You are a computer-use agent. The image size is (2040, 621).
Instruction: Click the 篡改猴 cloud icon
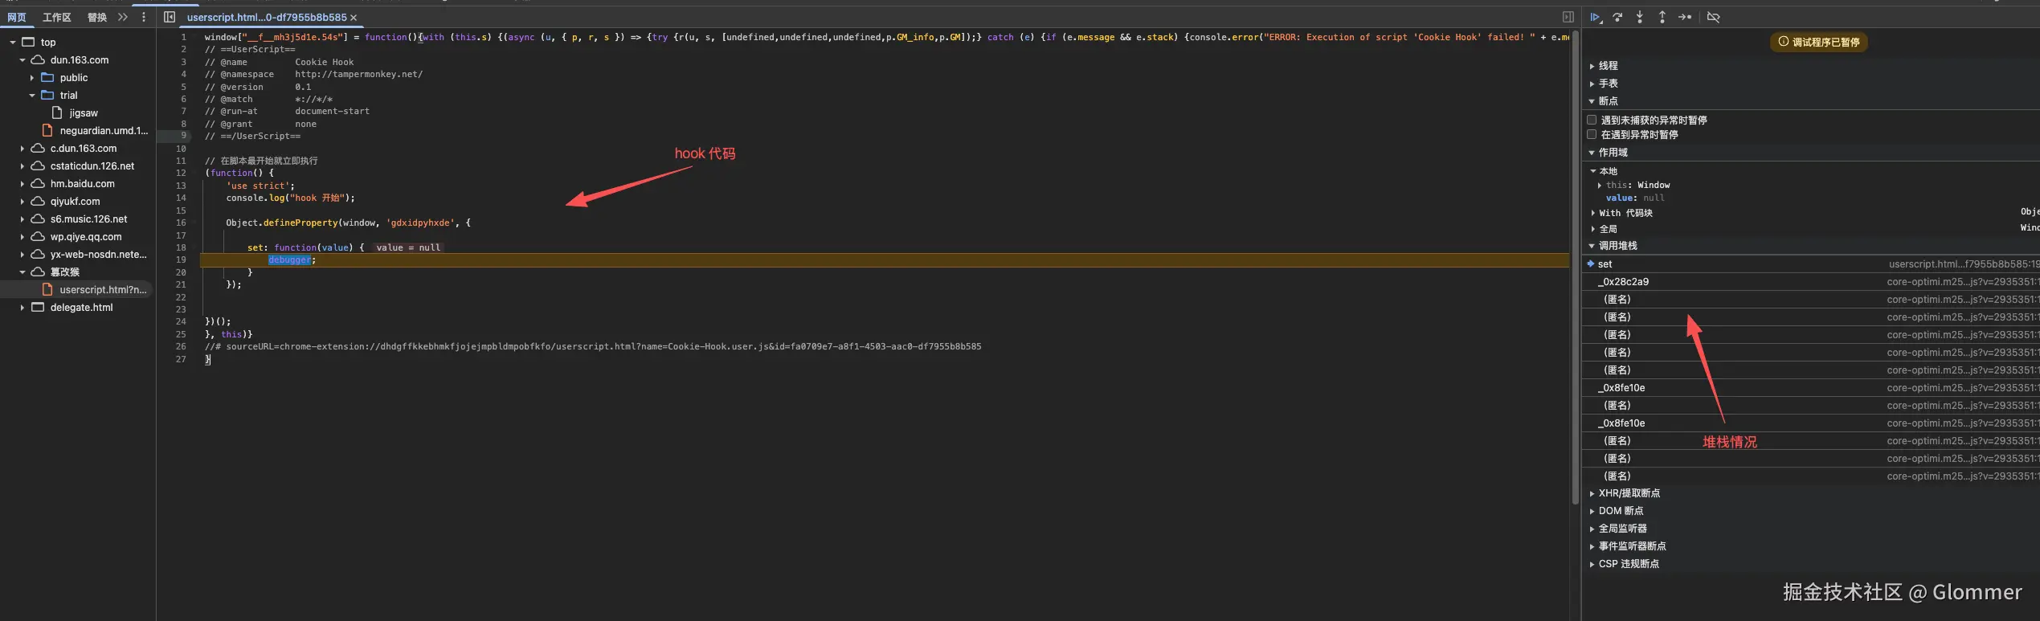[38, 272]
